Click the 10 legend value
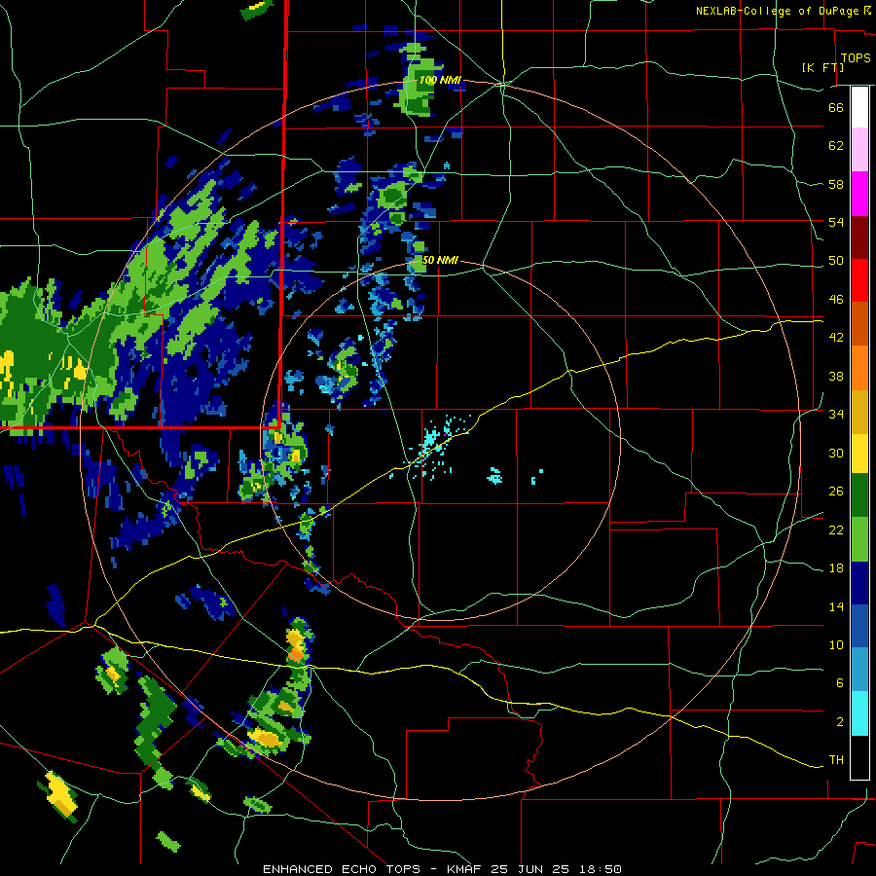This screenshot has height=876, width=876. 836,645
